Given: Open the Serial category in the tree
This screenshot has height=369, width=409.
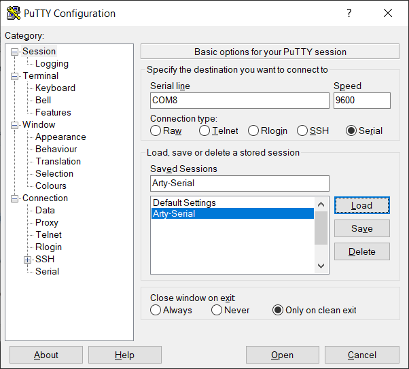Looking at the screenshot, I should coord(47,272).
